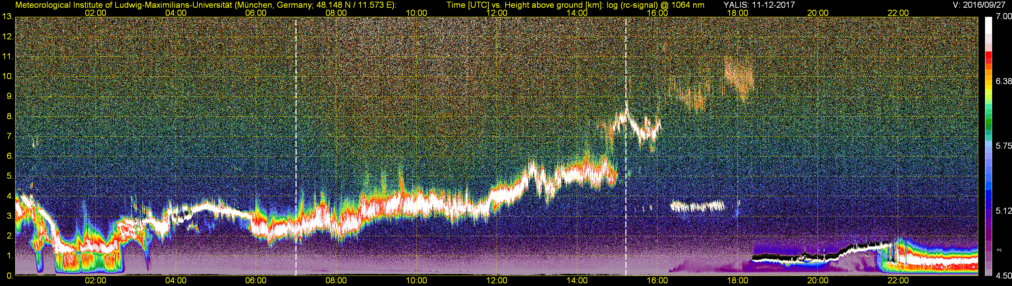Viewport: 1012px width, 286px height.
Task: Click the 20:00 label on the bottom time axis
Action: [x=818, y=281]
